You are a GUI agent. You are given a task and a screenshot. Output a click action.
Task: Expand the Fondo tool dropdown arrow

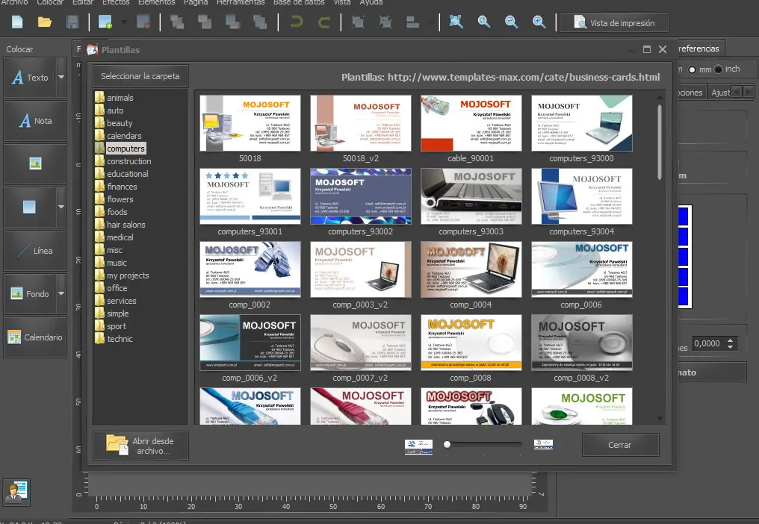tap(61, 294)
